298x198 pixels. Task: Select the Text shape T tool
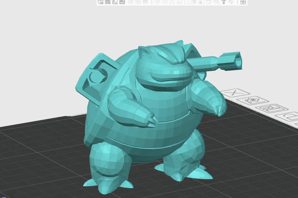[x=224, y=2]
